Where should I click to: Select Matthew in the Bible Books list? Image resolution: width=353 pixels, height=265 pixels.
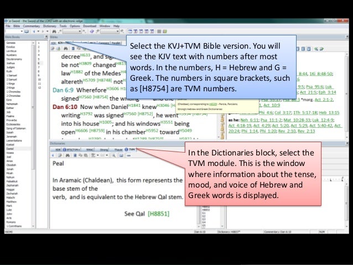(11, 201)
